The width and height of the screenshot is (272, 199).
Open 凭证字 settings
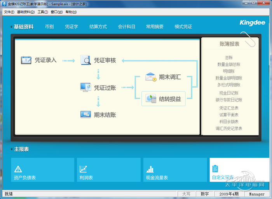[x=71, y=26]
